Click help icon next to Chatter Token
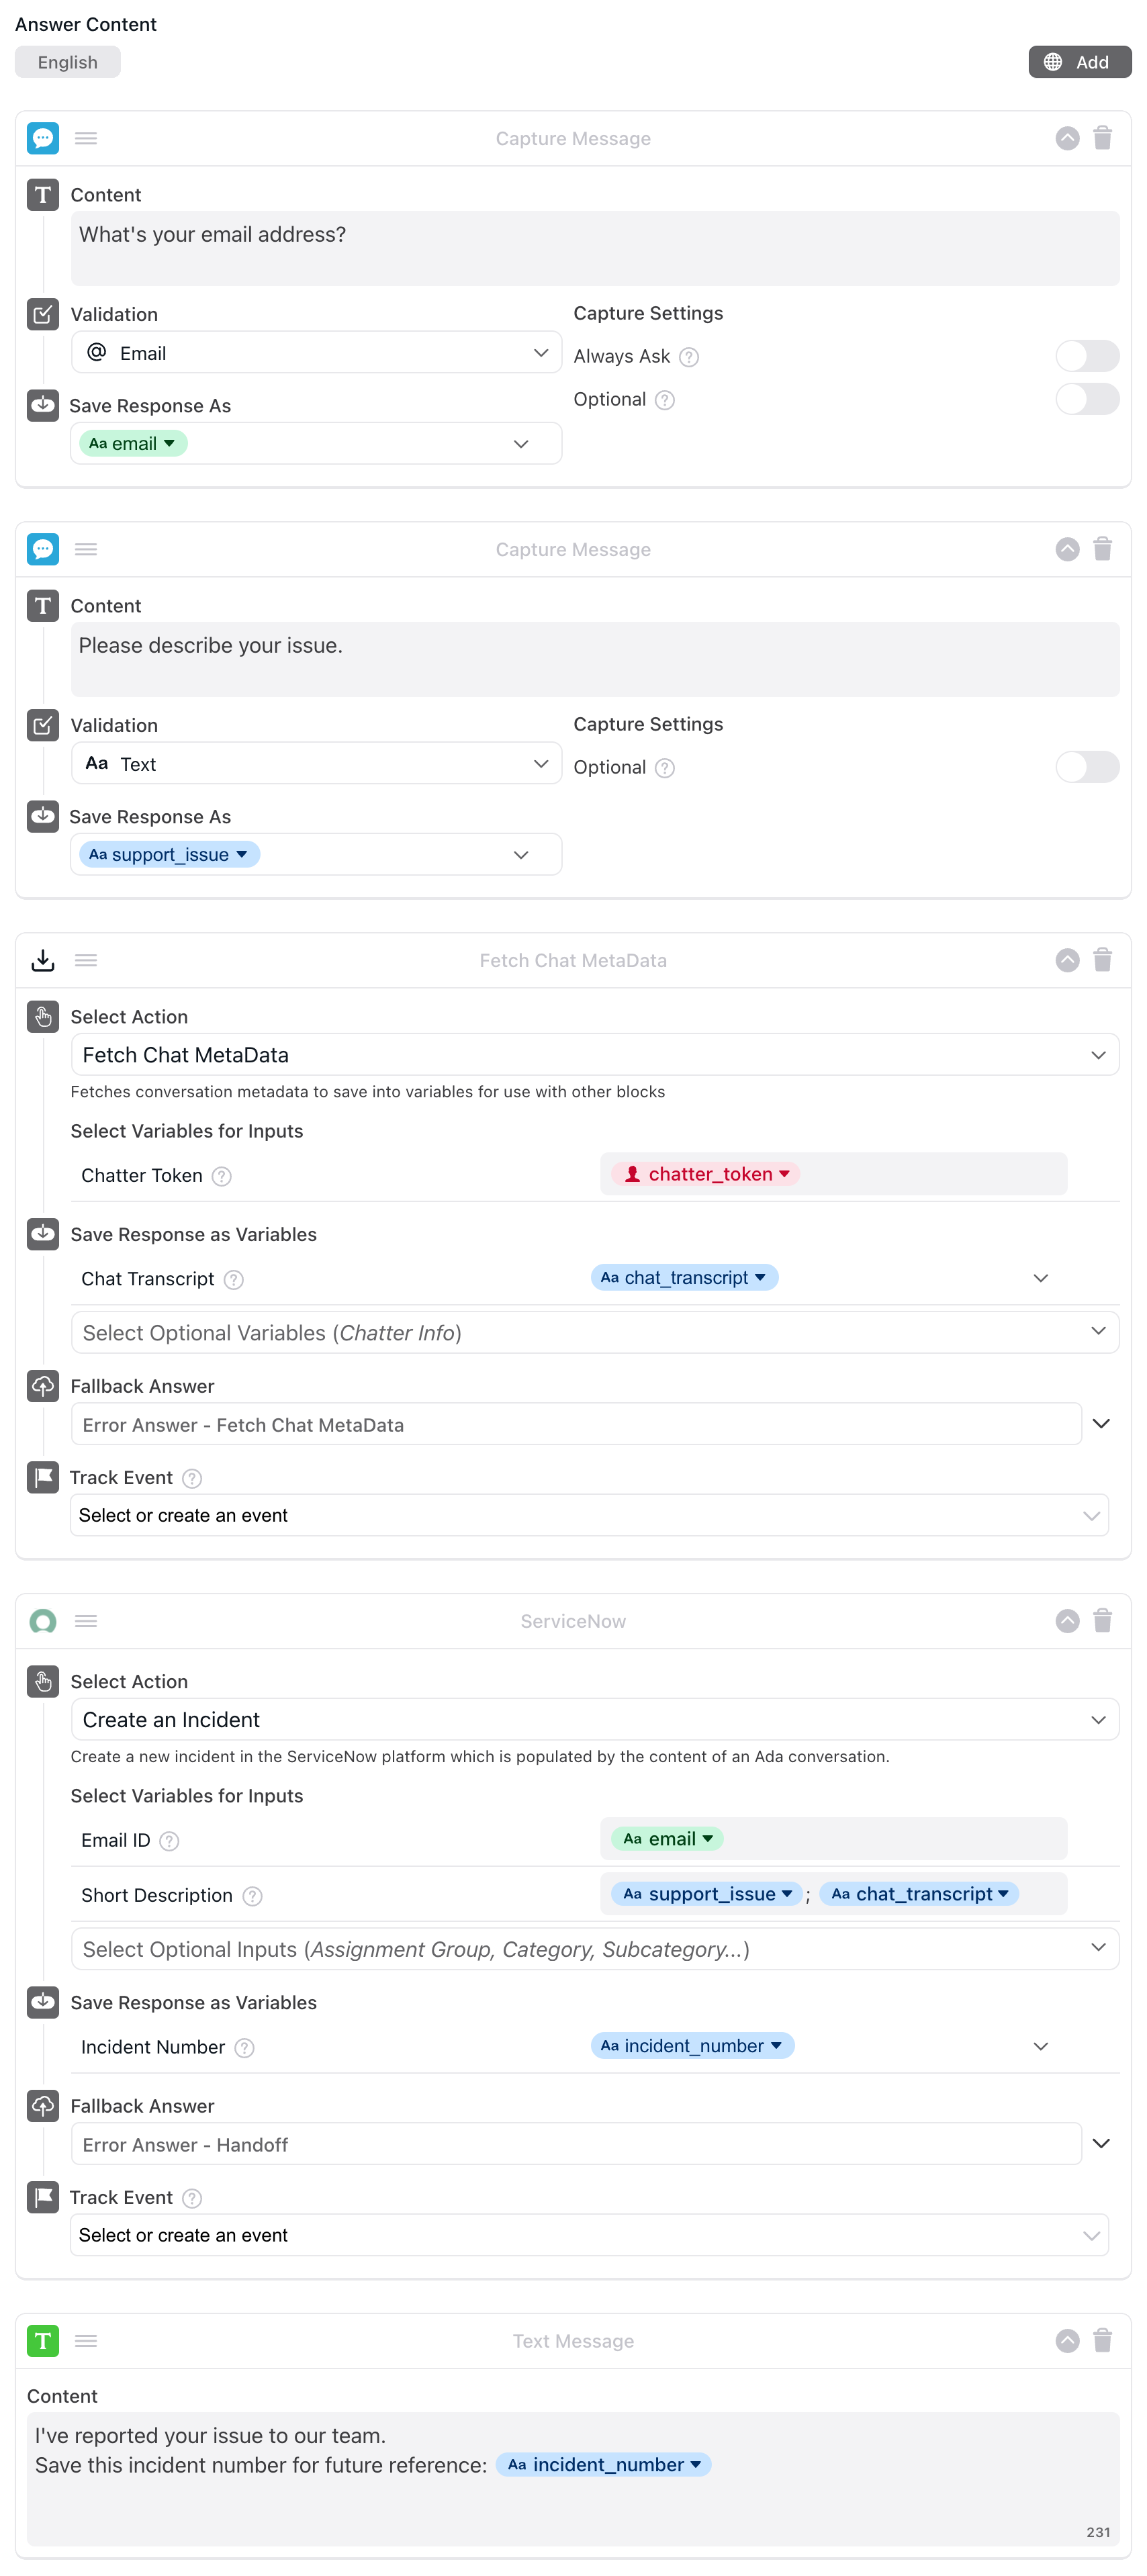 click(222, 1176)
